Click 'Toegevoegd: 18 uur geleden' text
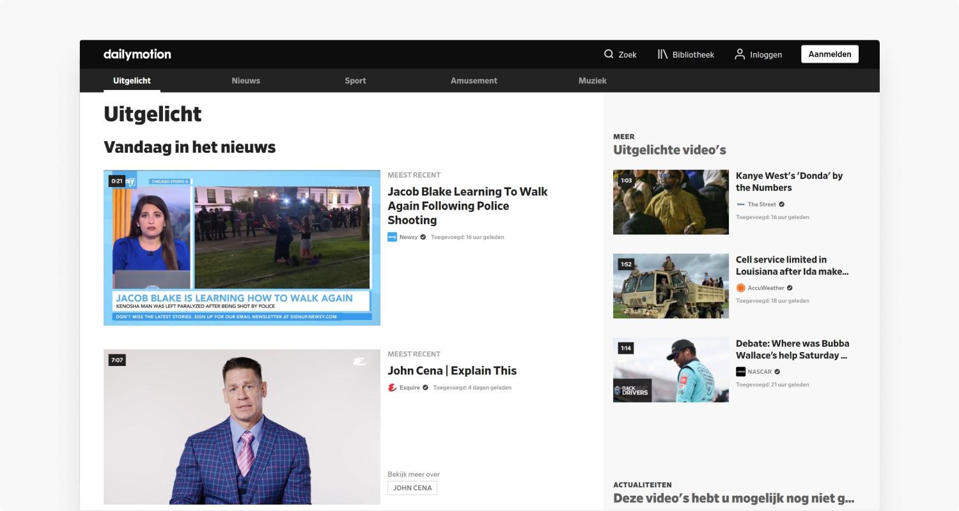This screenshot has height=511, width=959. pos(772,301)
